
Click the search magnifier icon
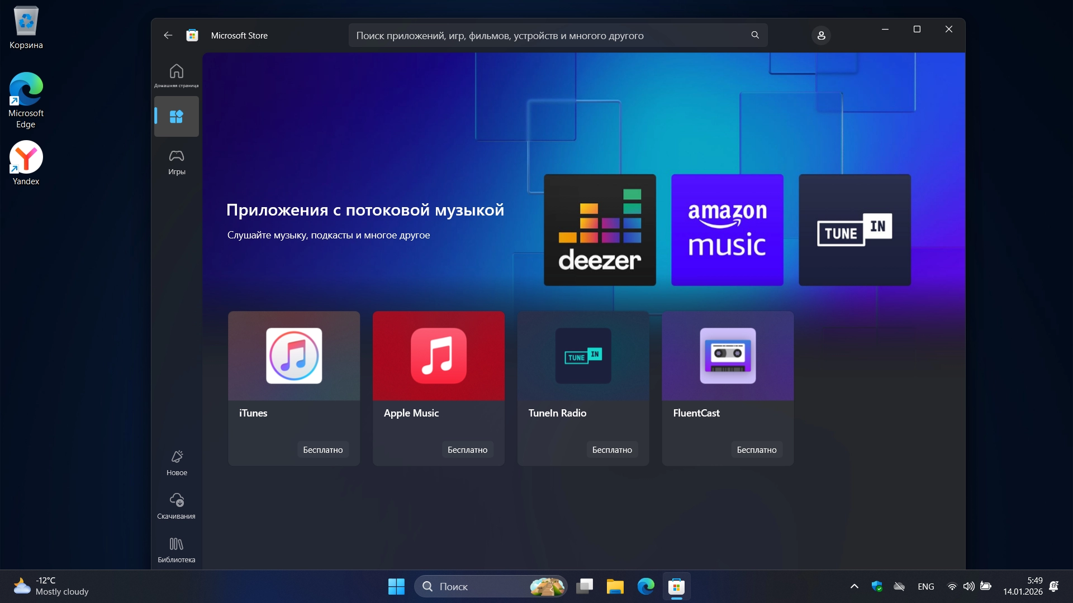click(755, 35)
